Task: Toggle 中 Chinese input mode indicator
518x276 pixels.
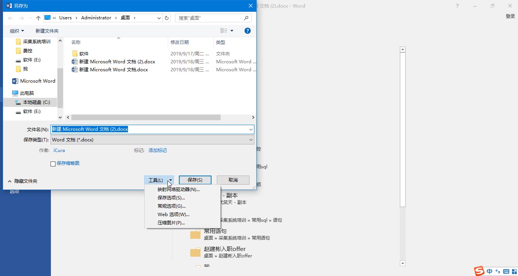Action: [490, 271]
